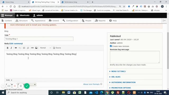The image size is (169, 95).
Task: Go back to the previous page
Action: pyautogui.click(x=3, y=6)
